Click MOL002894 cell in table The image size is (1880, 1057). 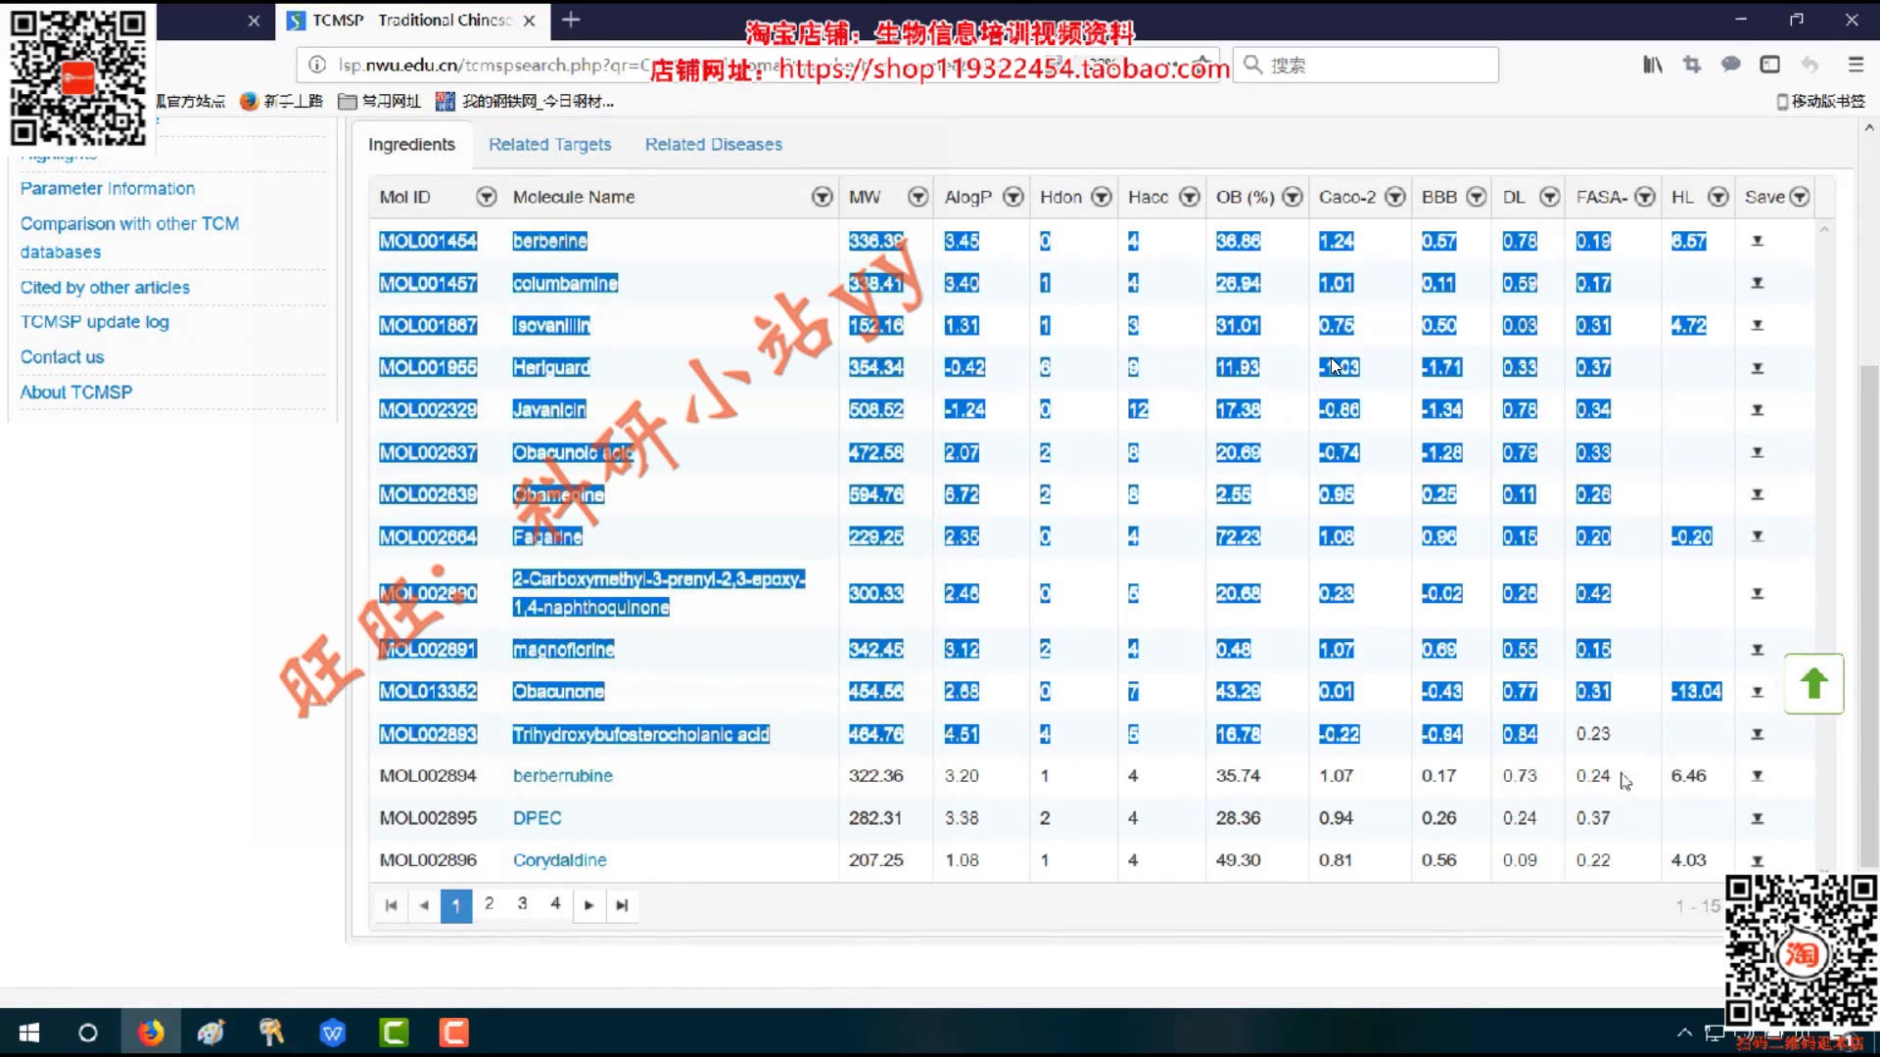click(x=428, y=775)
